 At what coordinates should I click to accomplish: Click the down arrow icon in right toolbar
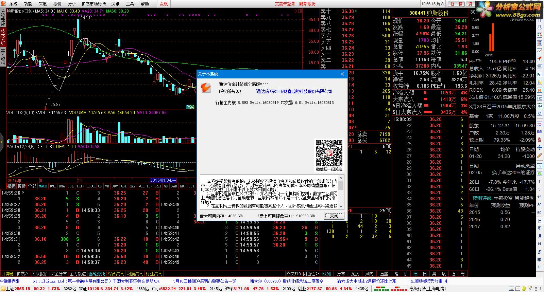pyautogui.click(x=540, y=28)
